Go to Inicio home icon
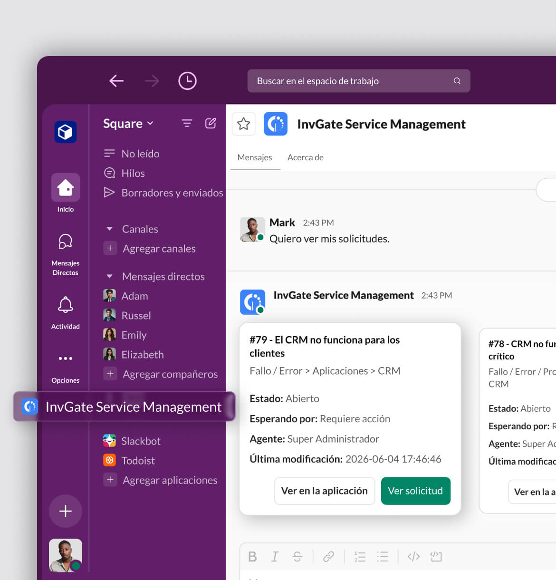This screenshot has height=580, width=556. (66, 187)
